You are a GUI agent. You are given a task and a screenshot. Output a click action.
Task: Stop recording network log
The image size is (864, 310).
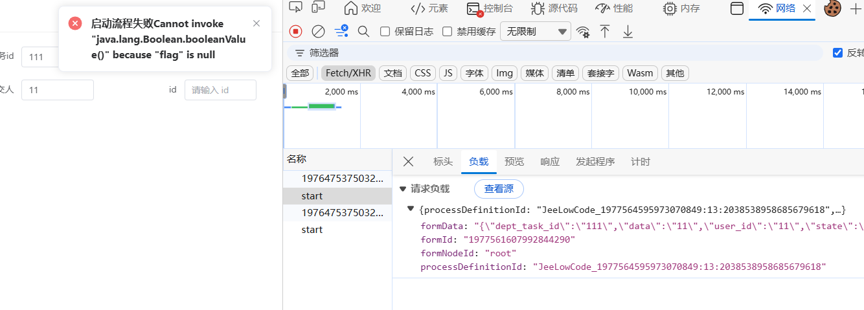coord(296,31)
